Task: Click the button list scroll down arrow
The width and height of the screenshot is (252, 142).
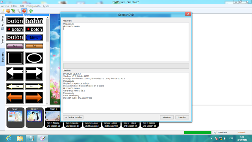Action: click(47, 104)
